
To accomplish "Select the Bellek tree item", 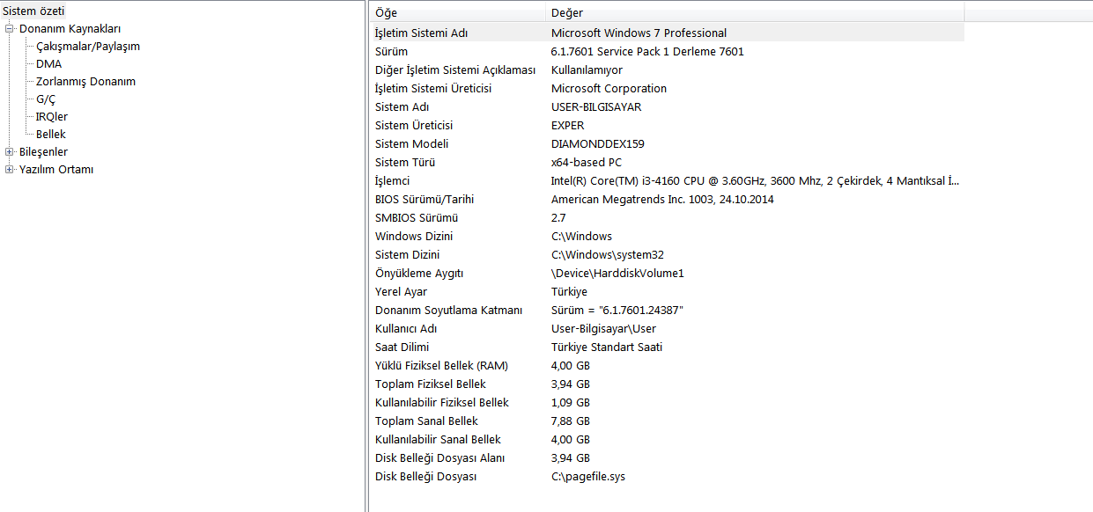I will pyautogui.click(x=51, y=135).
